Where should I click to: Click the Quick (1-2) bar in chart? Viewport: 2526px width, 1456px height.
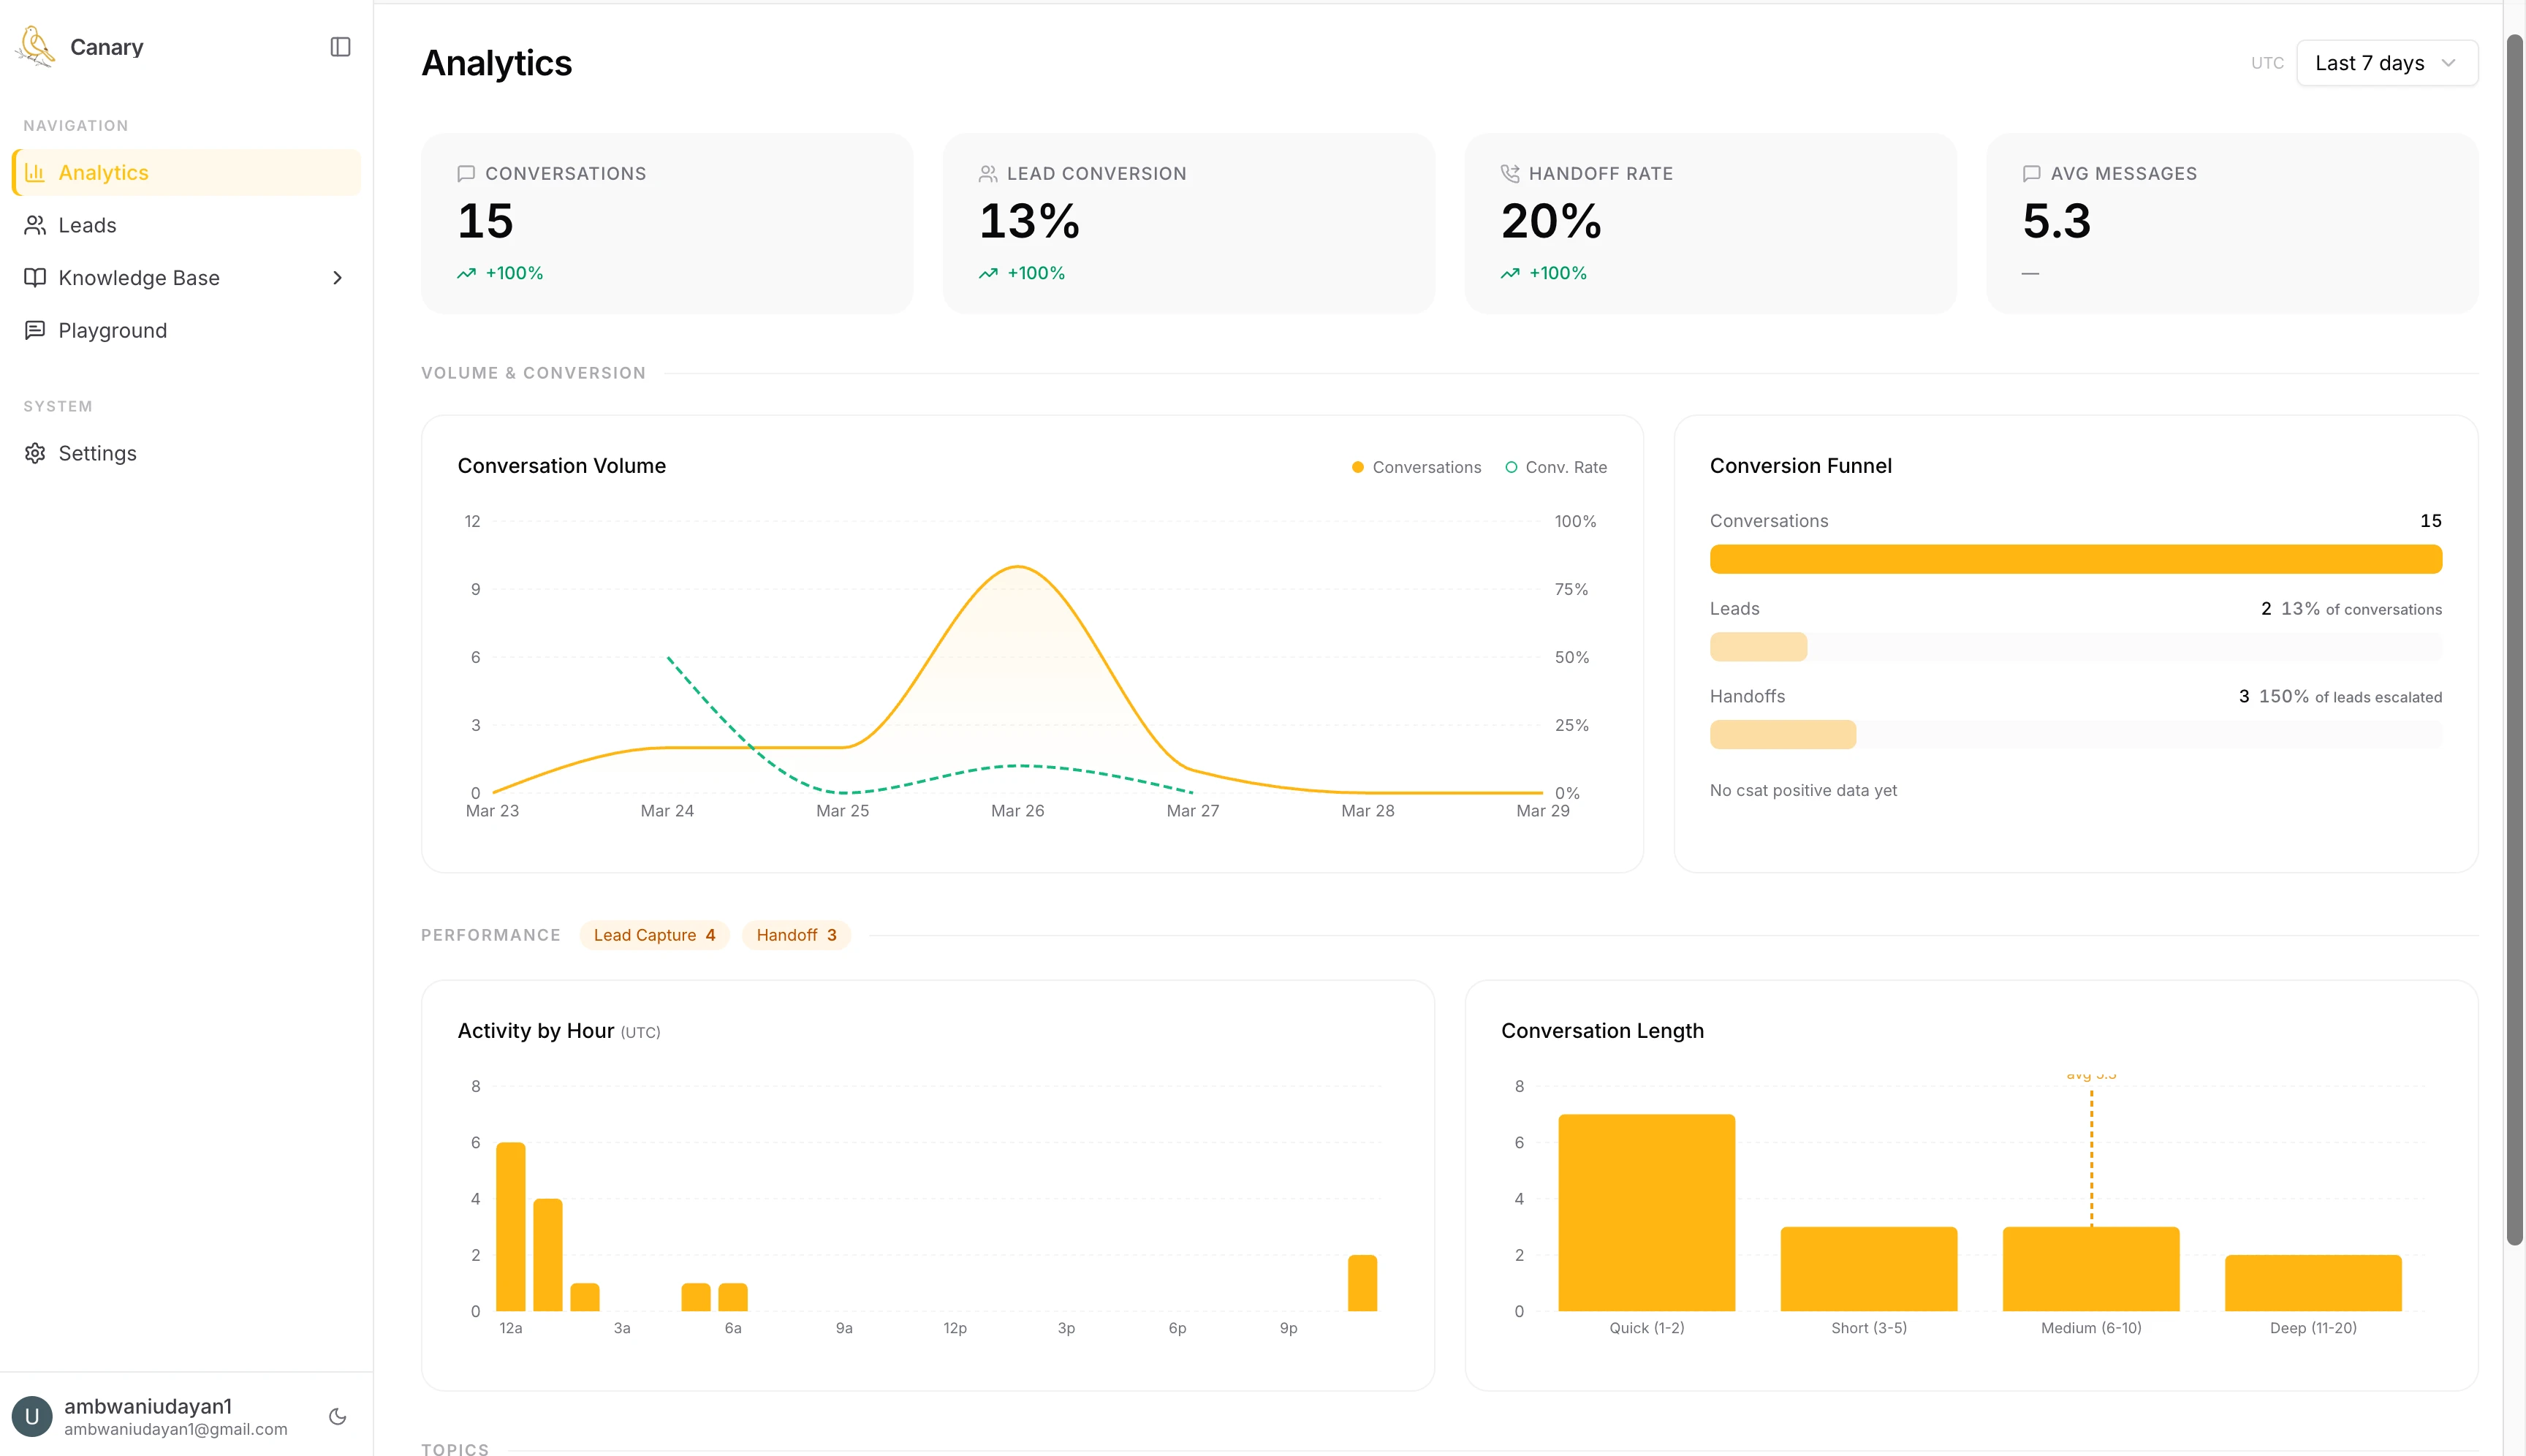tap(1646, 1212)
